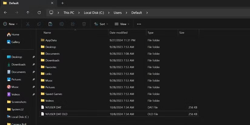The width and height of the screenshot is (250, 125).
Task: Click the Cut scissors icon
Action: pos(28,24)
